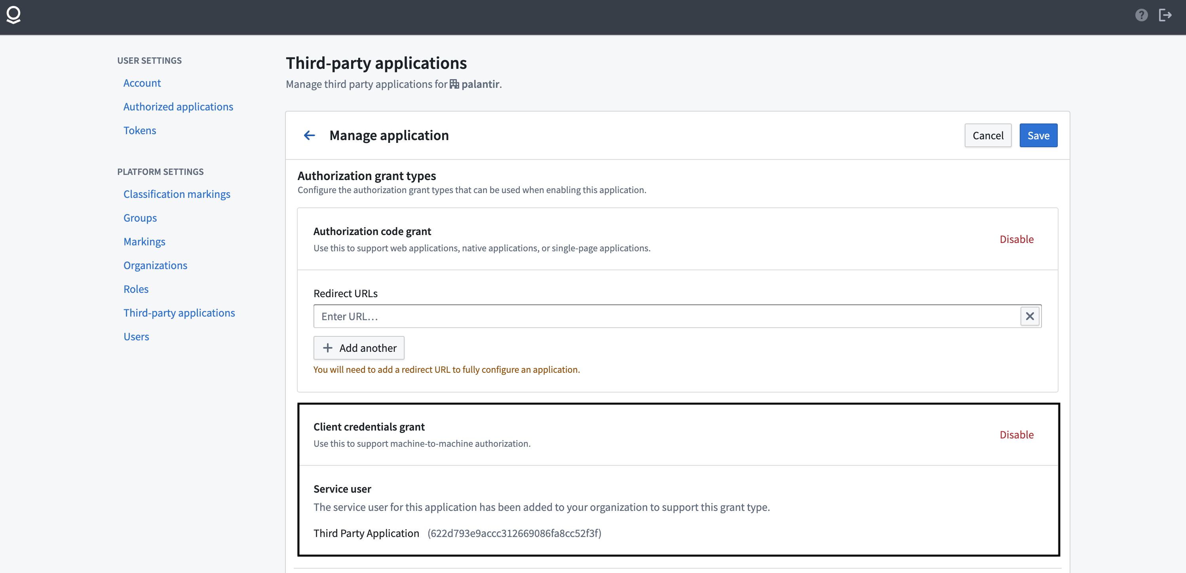Disable the Client credentials grant

[x=1016, y=435]
